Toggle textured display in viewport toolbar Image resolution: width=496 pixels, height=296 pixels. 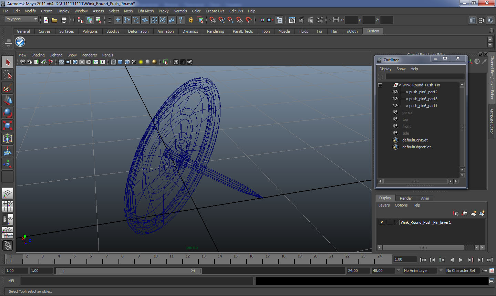tap(134, 62)
